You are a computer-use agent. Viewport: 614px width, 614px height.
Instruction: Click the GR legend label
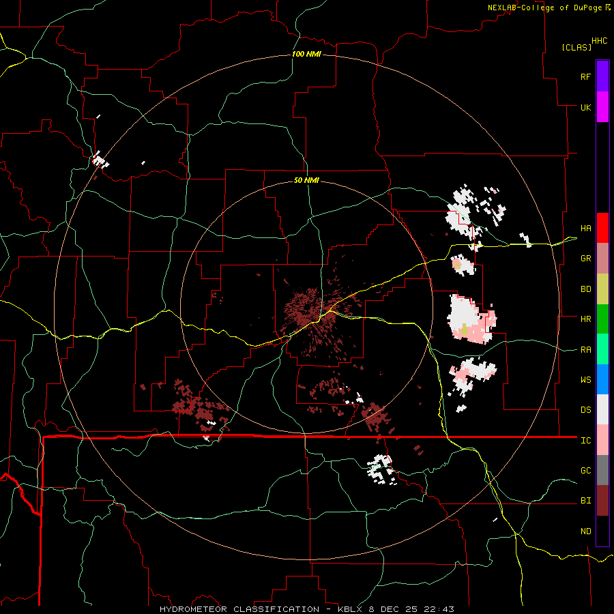coord(585,259)
